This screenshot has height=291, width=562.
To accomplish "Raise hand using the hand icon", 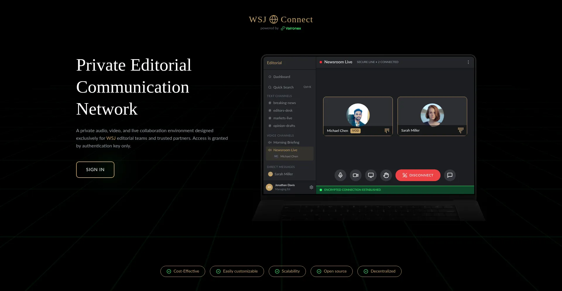I will tap(386, 175).
